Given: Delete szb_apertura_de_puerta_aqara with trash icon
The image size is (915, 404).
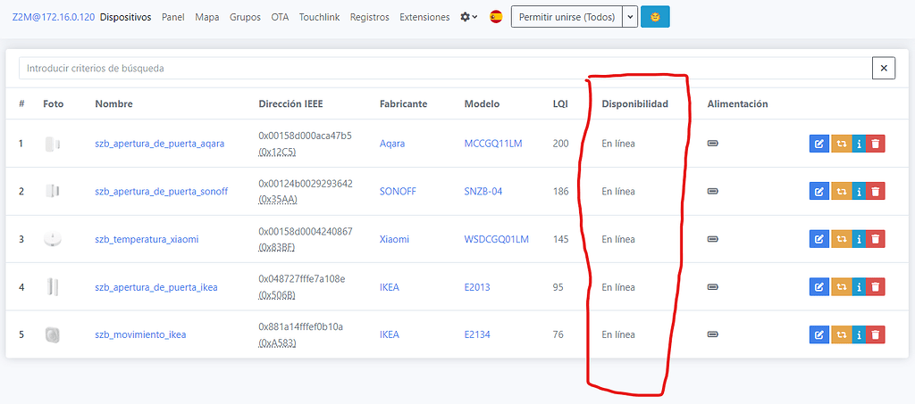Looking at the screenshot, I should pyautogui.click(x=876, y=144).
